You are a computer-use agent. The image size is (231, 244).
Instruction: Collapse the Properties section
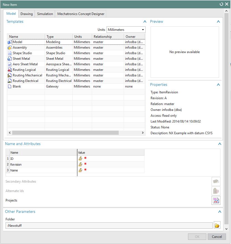218,84
